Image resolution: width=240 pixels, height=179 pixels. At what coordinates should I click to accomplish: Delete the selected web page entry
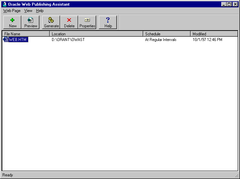coord(69,22)
